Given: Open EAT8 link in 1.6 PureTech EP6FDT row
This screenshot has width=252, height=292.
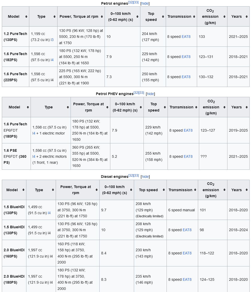Looking at the screenshot, I should (x=188, y=130).
